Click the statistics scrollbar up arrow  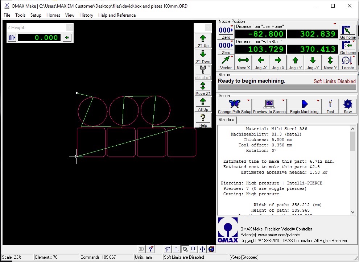352,129
